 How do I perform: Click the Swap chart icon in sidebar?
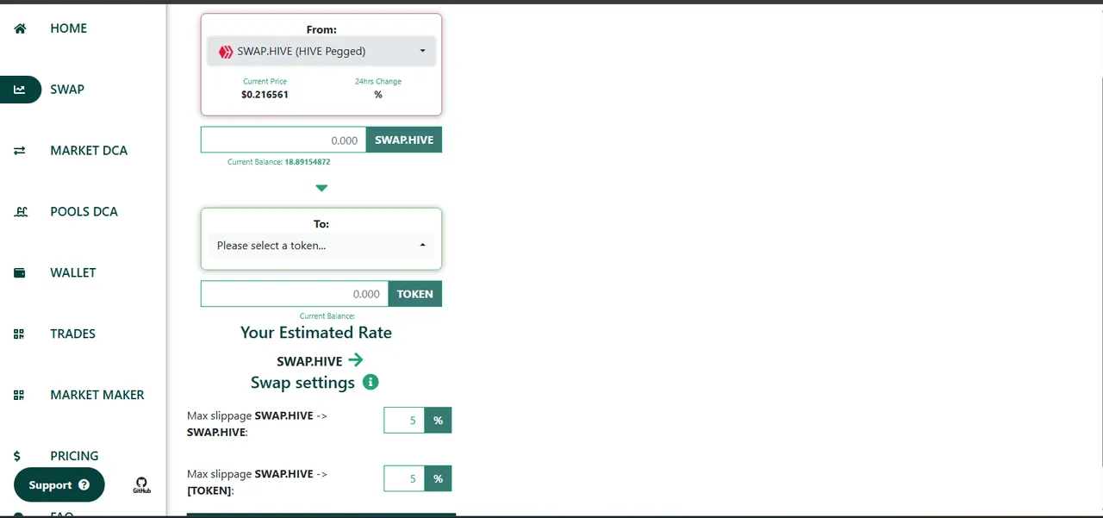[x=20, y=90]
